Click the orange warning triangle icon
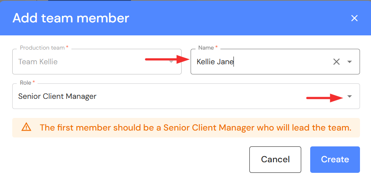Viewport: 371px width, 183px height. click(x=27, y=127)
